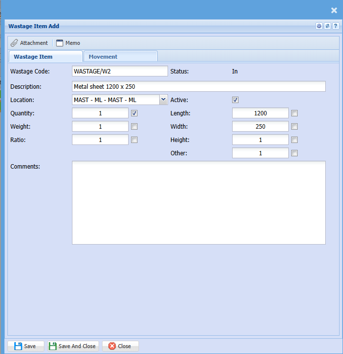343x354 pixels.
Task: Expand the Location dropdown arrow
Action: (x=164, y=100)
